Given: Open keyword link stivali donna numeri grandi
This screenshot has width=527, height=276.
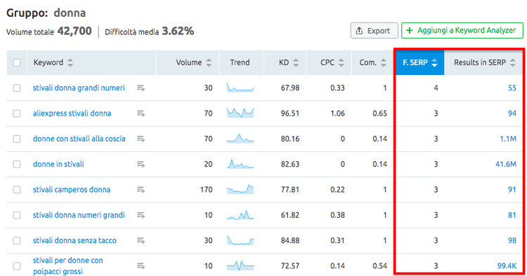Looking at the screenshot, I should 79,215.
